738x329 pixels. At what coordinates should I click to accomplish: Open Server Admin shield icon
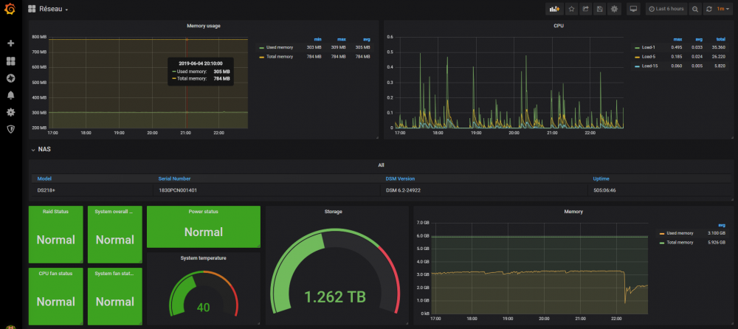click(x=10, y=129)
